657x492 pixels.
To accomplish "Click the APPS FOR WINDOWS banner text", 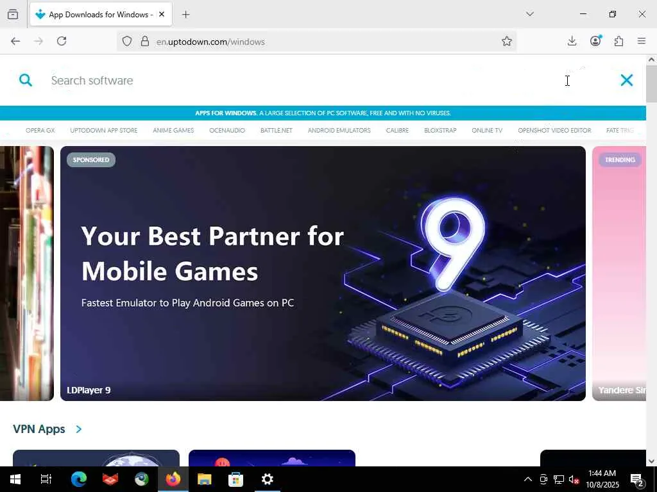I will [x=323, y=113].
